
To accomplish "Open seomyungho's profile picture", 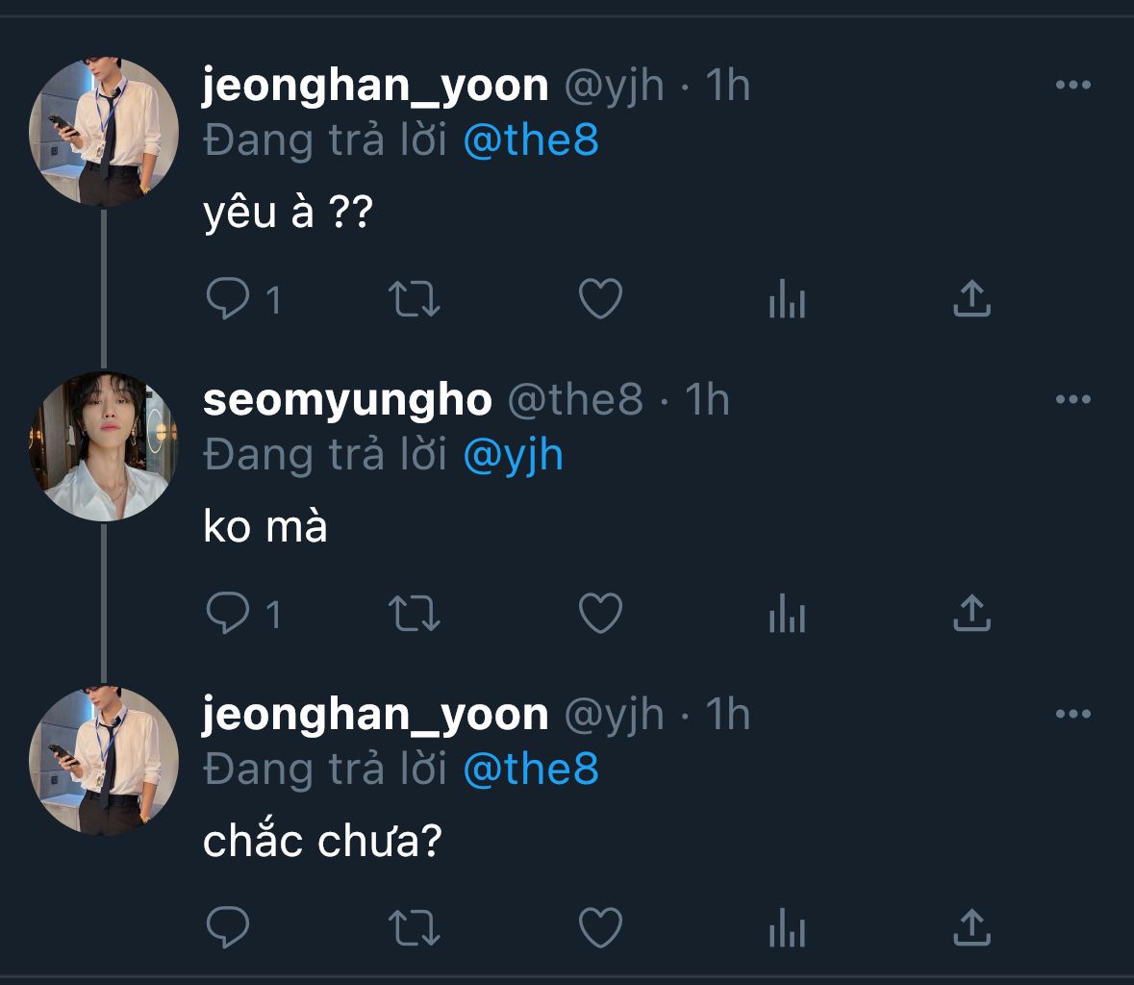I will [104, 446].
